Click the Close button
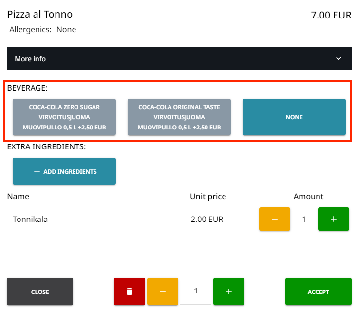356x311 pixels. pos(40,292)
